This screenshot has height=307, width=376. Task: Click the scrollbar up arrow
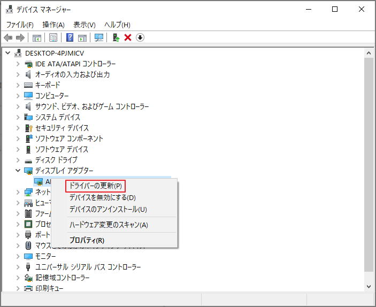tap(369, 53)
